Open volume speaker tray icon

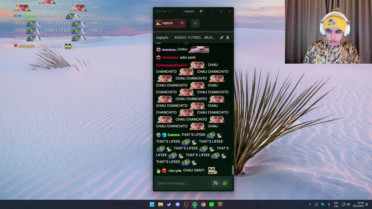(348, 204)
